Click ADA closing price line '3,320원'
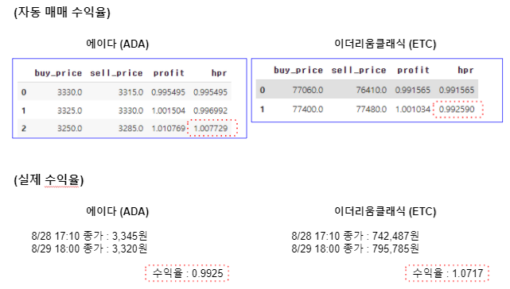This screenshot has height=289, width=510. [89, 249]
